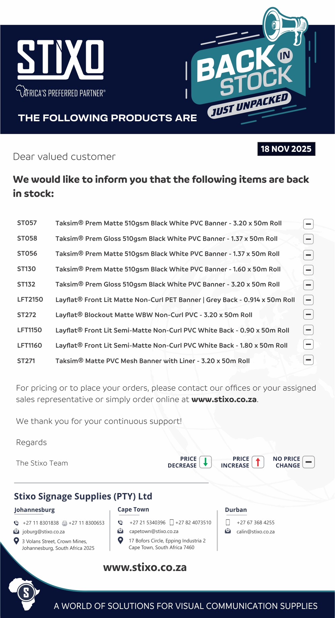Click the Cape Town email envelope icon

coord(120,531)
